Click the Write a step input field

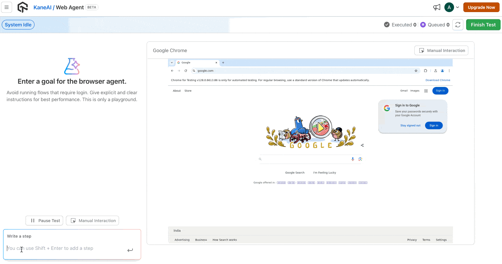click(66, 248)
